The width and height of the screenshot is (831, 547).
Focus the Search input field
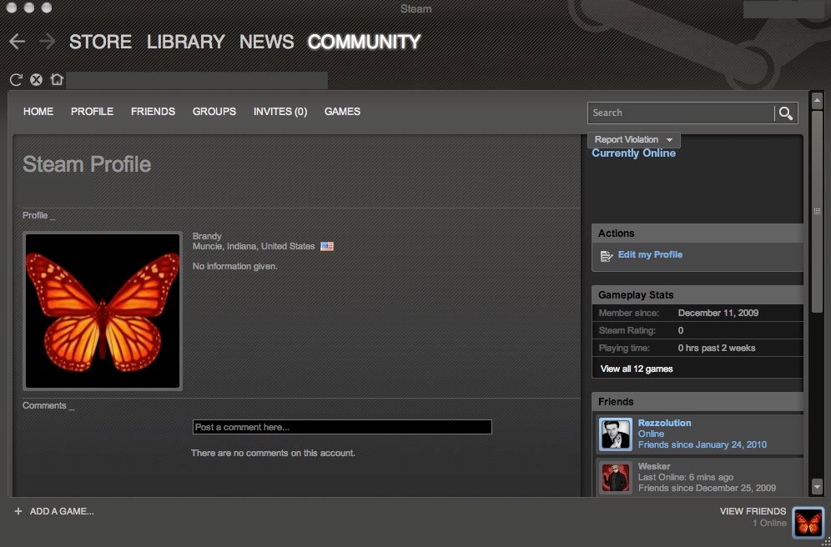[681, 113]
